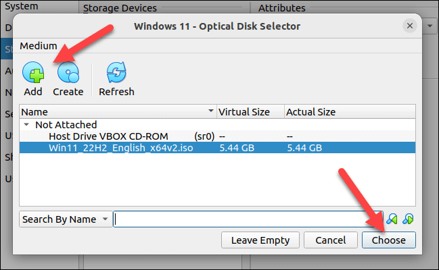Image resolution: width=439 pixels, height=270 pixels.
Task: Click the Name column sort arrow
Action: (210, 112)
